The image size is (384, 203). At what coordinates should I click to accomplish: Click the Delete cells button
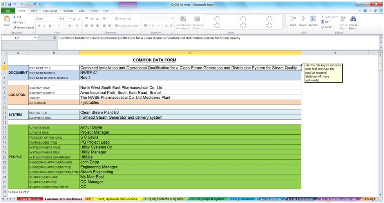pos(303,22)
